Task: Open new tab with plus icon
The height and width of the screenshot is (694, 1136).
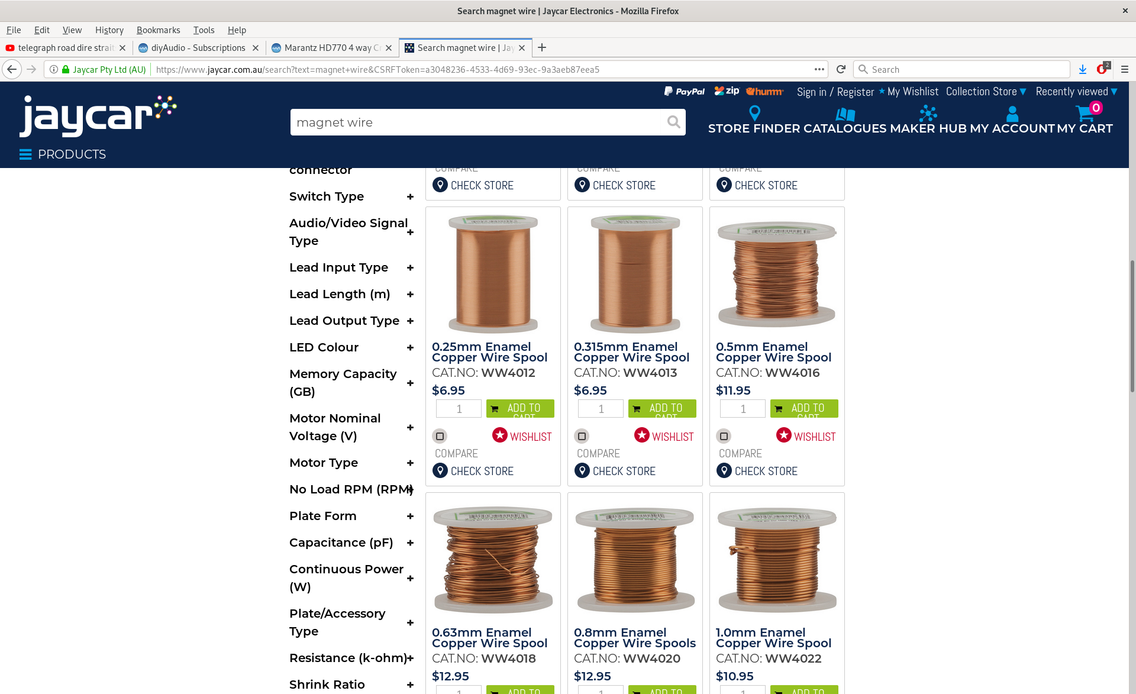Action: tap(542, 47)
